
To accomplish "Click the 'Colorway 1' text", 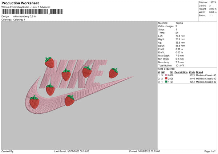I will pos(19,20).
